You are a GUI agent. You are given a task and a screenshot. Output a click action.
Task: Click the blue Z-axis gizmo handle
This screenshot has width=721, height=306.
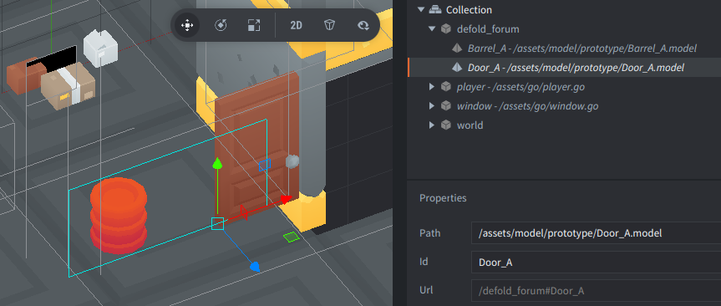(254, 266)
